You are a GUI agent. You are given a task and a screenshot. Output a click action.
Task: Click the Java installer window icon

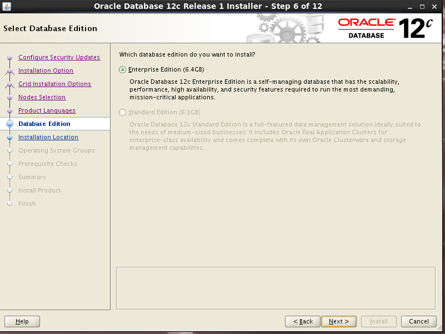click(7, 6)
